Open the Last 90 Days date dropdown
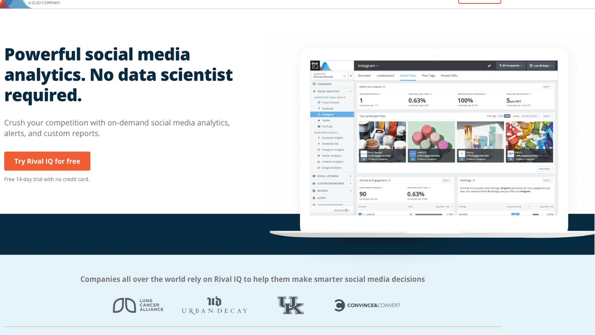Screen dimensions: 595x335 click(542, 66)
